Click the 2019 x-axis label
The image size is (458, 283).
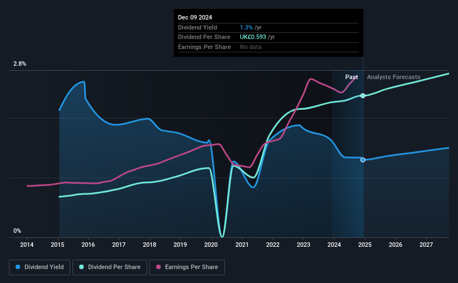pyautogui.click(x=180, y=245)
